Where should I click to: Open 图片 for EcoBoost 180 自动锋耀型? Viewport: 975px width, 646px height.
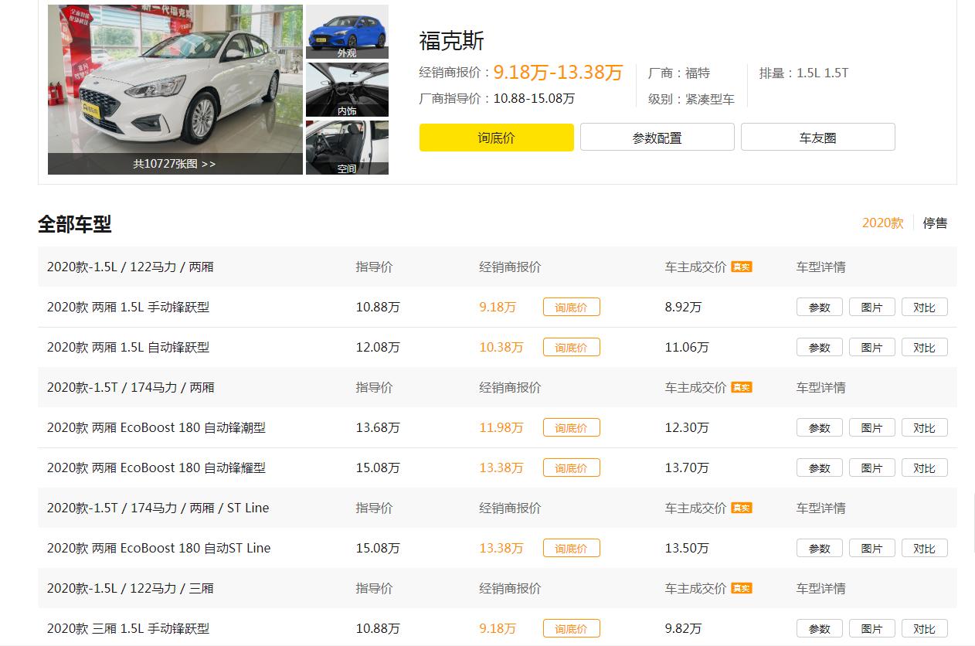(871, 467)
